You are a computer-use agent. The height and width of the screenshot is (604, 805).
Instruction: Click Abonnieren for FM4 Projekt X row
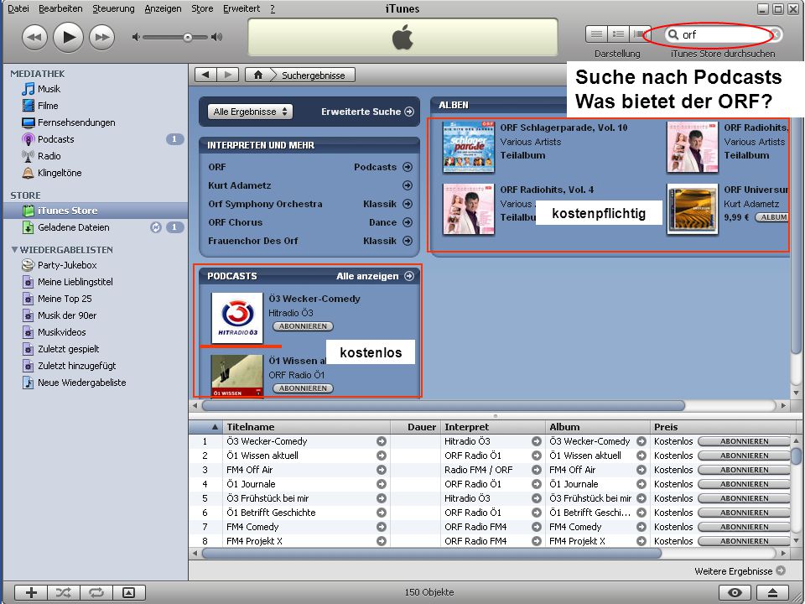[x=744, y=541]
